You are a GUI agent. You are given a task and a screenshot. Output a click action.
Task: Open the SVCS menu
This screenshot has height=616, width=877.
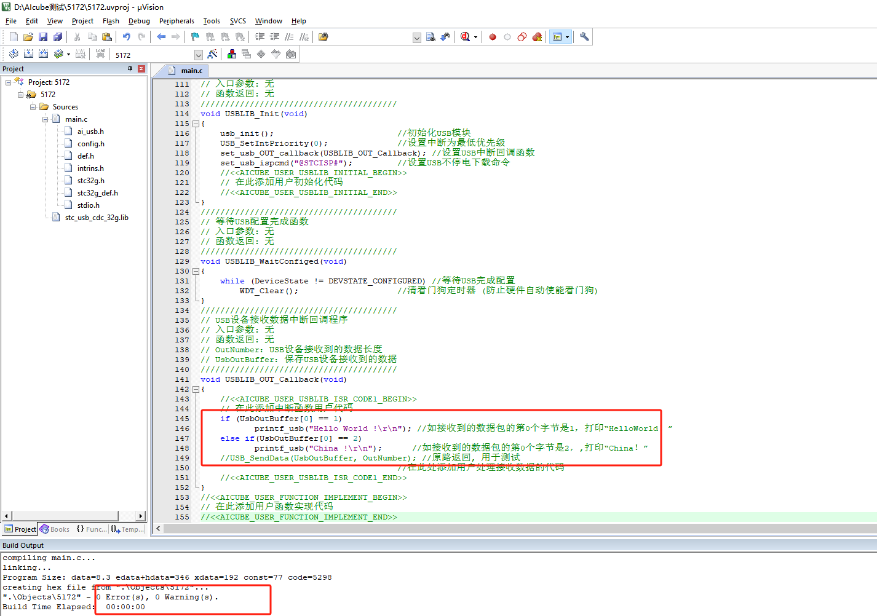click(x=238, y=21)
